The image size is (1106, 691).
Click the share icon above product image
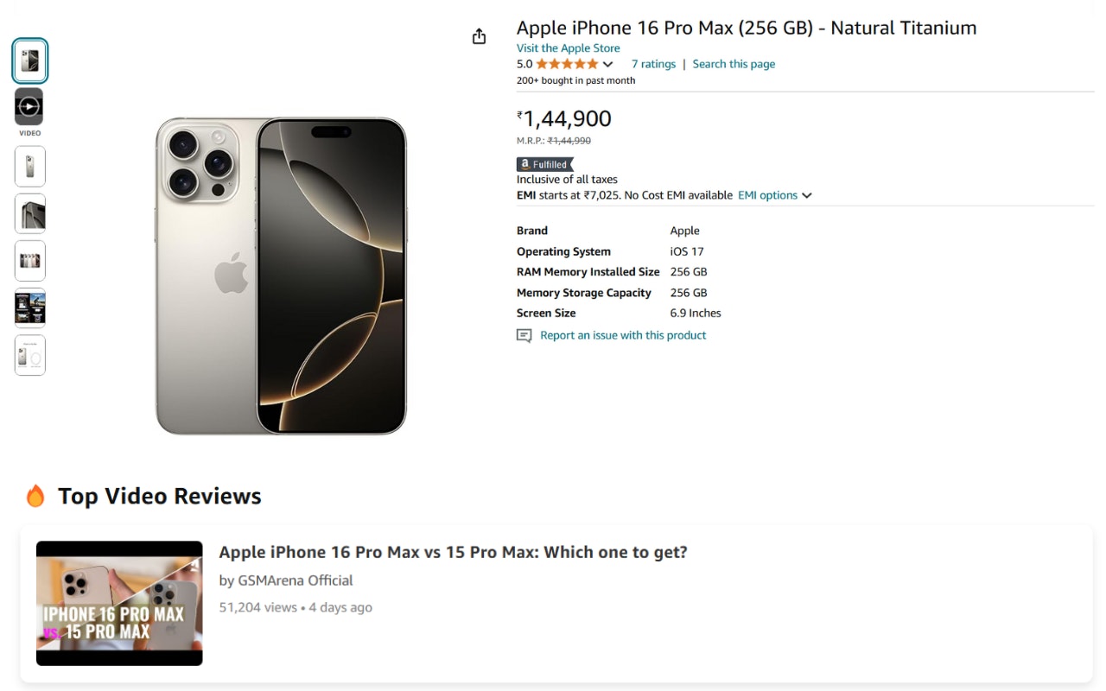coord(479,36)
